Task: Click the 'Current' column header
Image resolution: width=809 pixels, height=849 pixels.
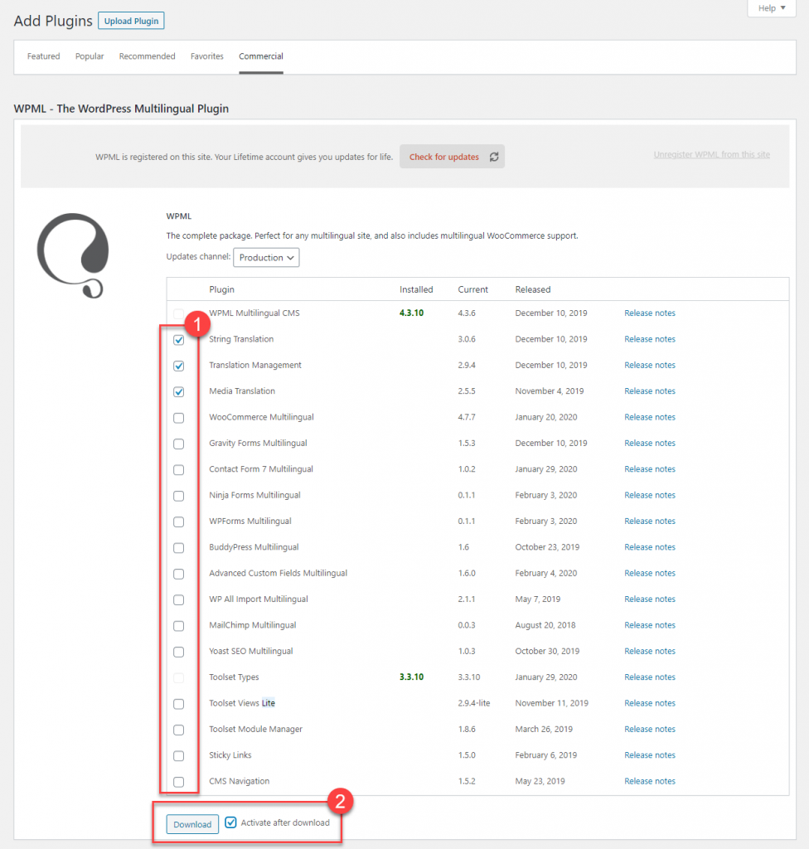Action: [x=472, y=289]
